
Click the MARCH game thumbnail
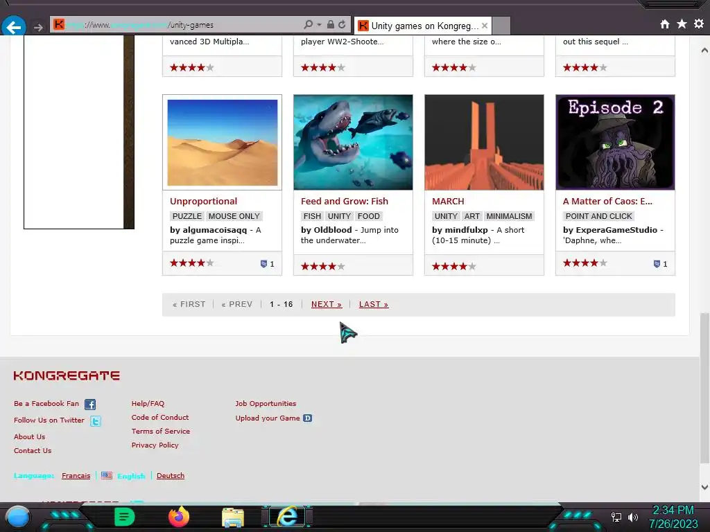click(x=484, y=142)
